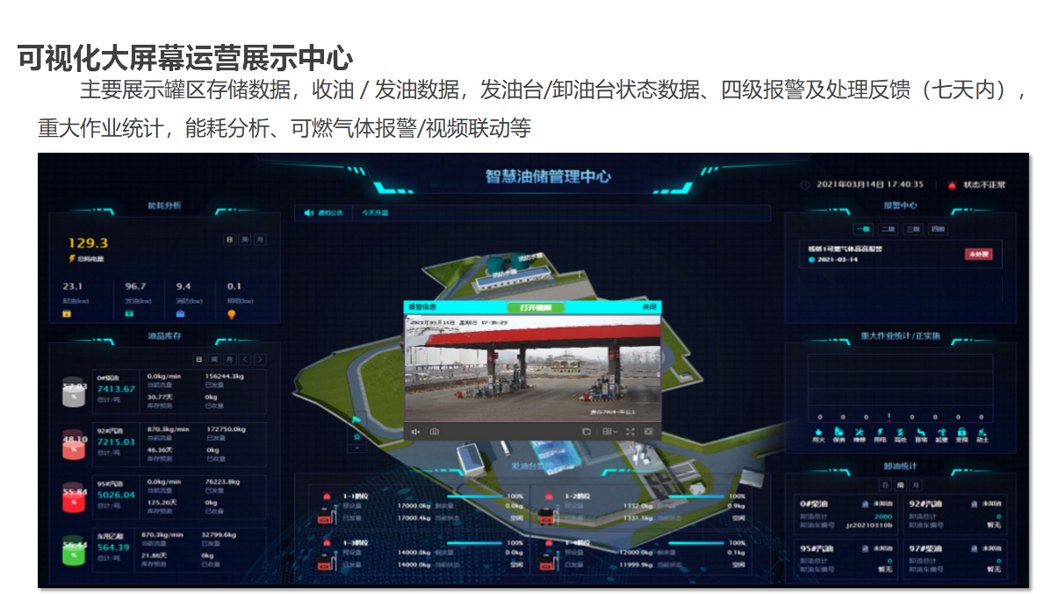This screenshot has height=596, width=1051.
Task: Click the previous-page arrow in oil inventory
Action: 245,359
